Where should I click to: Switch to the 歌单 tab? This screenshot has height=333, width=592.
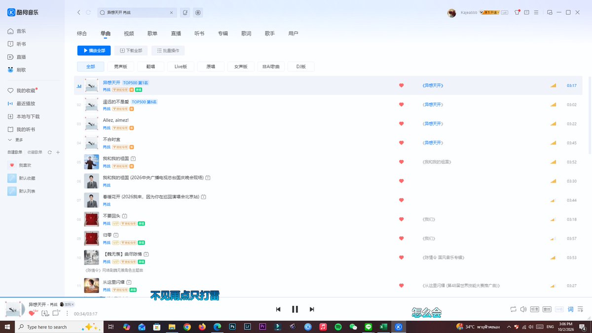coord(152,34)
